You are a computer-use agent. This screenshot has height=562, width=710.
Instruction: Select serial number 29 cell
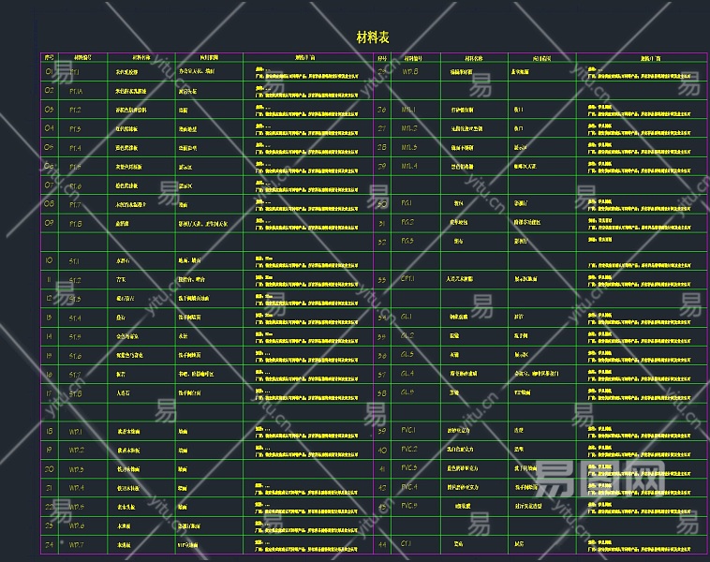coord(382,166)
